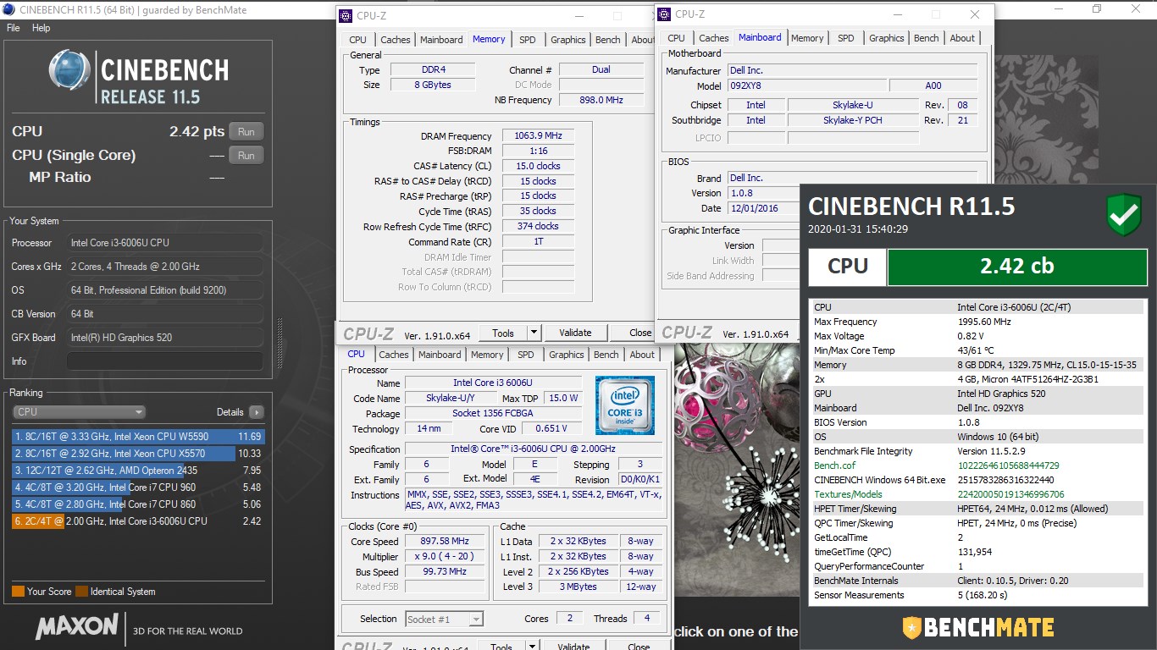Open Graphics tab in Mainboard CPU-Z window
This screenshot has width=1157, height=650.
pyautogui.click(x=887, y=38)
